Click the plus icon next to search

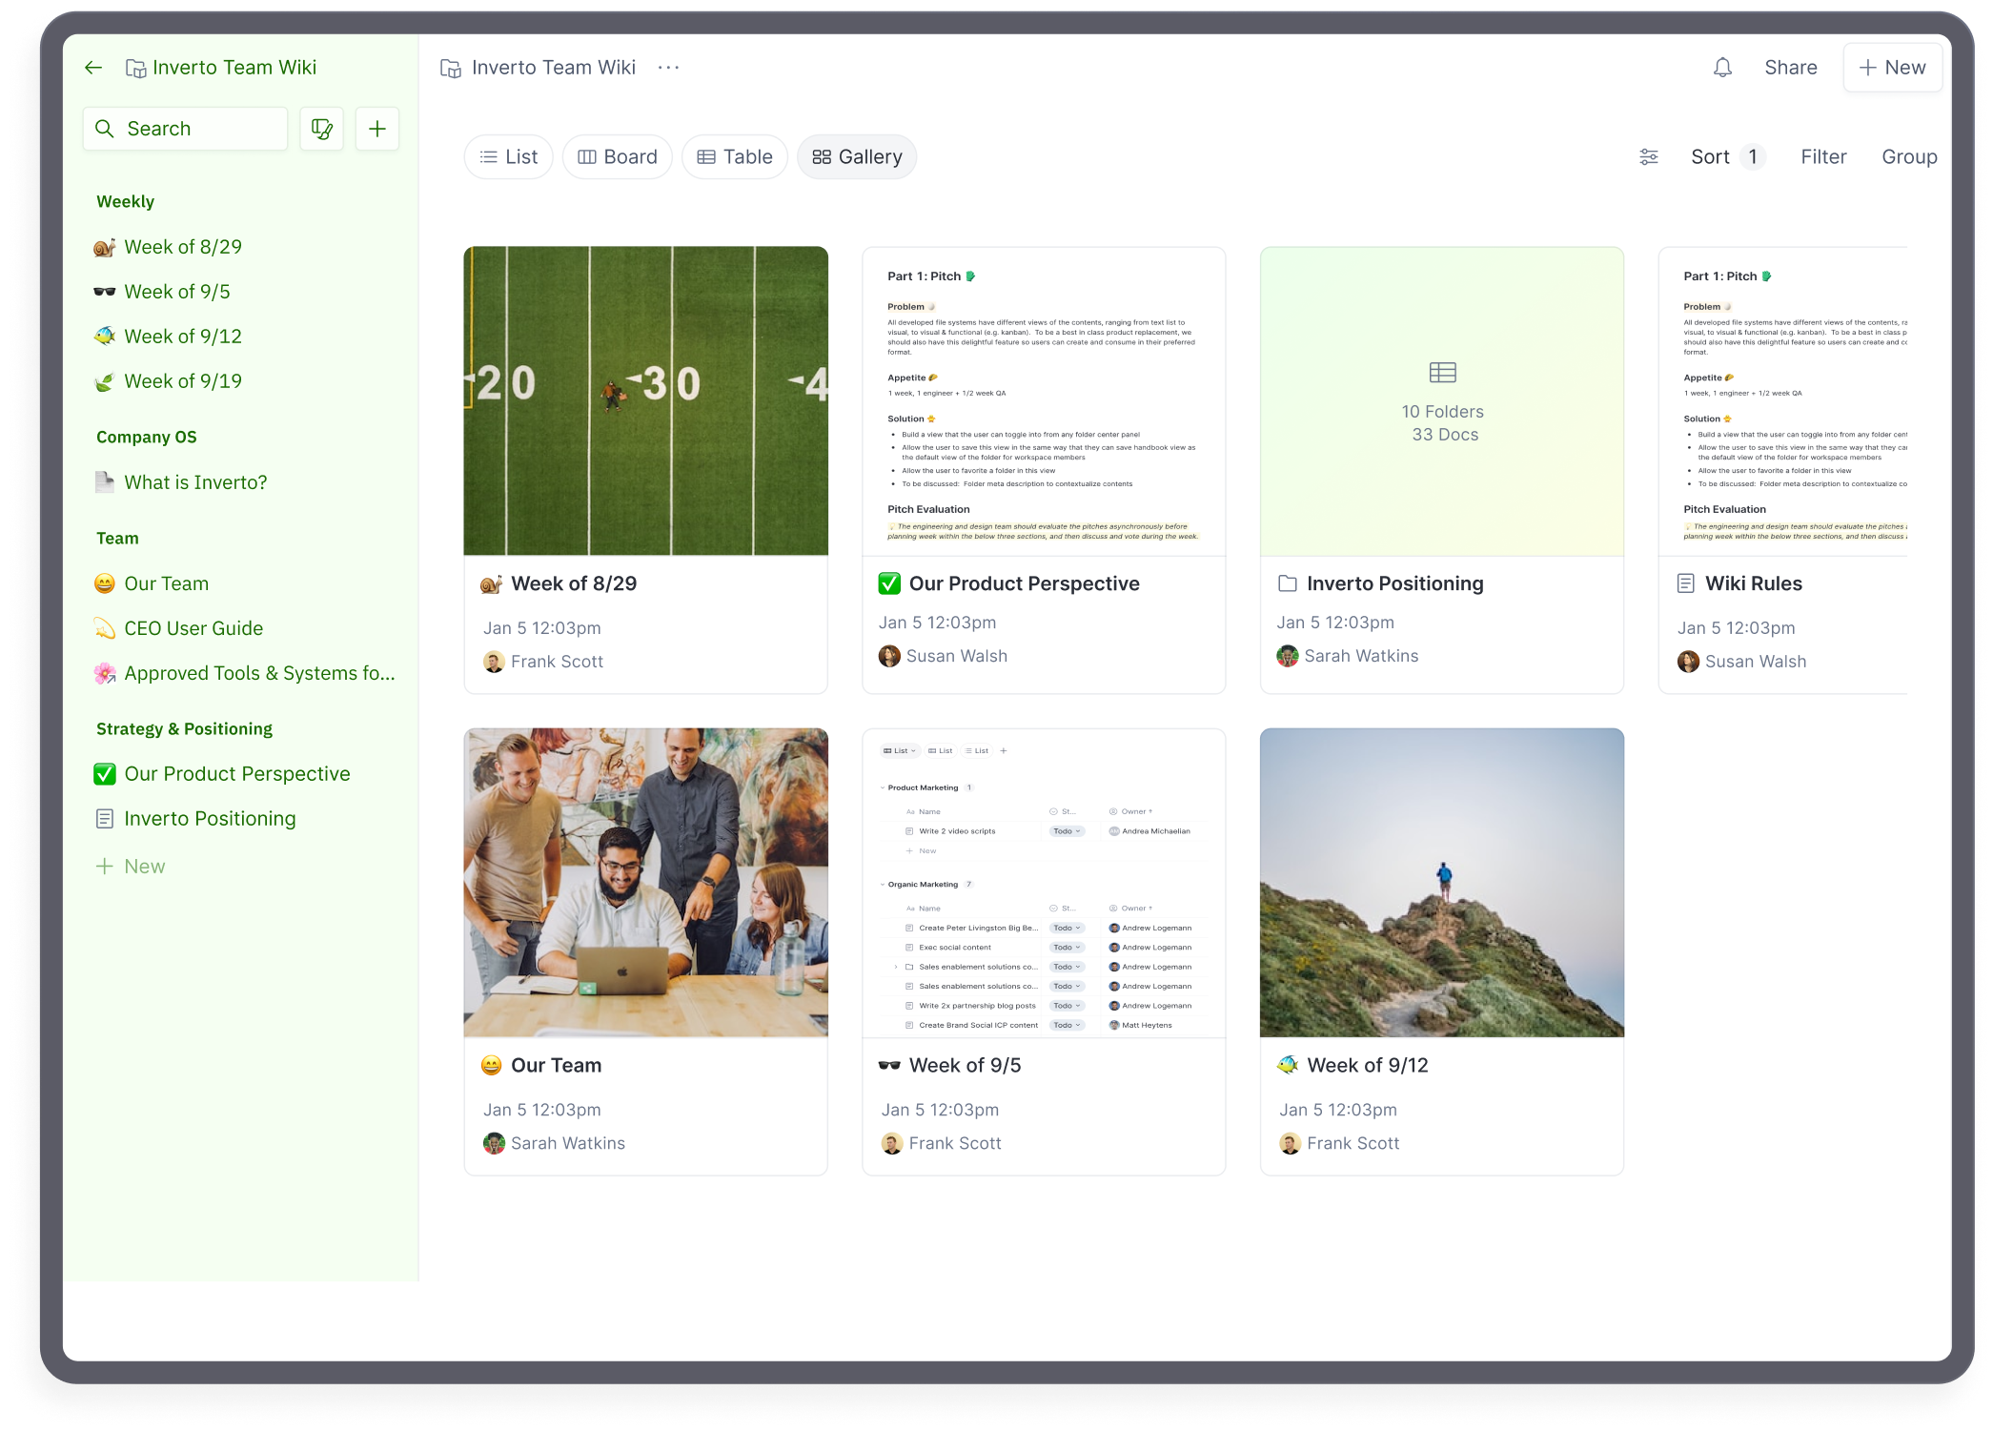(x=377, y=129)
